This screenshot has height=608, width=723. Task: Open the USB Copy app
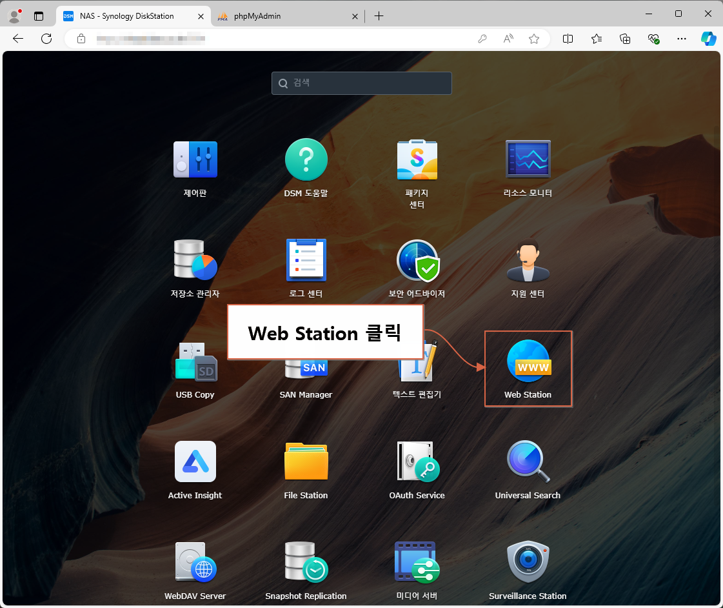(x=195, y=361)
